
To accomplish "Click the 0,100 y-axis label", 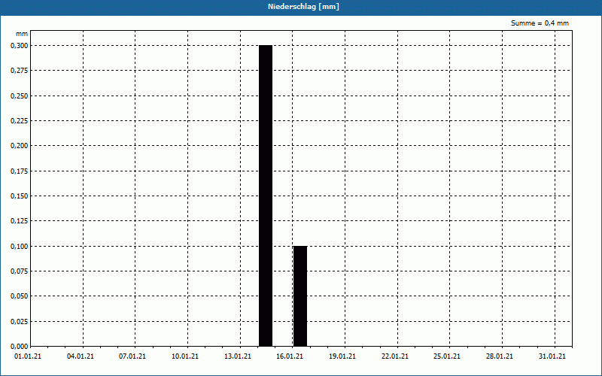I will 20,247.
